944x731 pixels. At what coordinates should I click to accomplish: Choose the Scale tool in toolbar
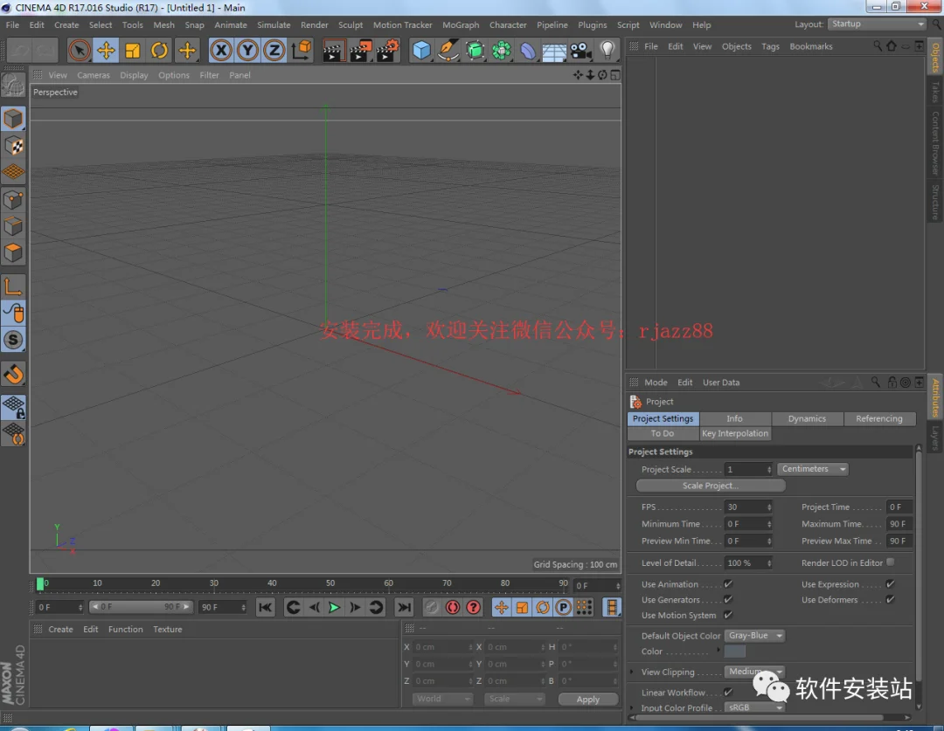(133, 51)
